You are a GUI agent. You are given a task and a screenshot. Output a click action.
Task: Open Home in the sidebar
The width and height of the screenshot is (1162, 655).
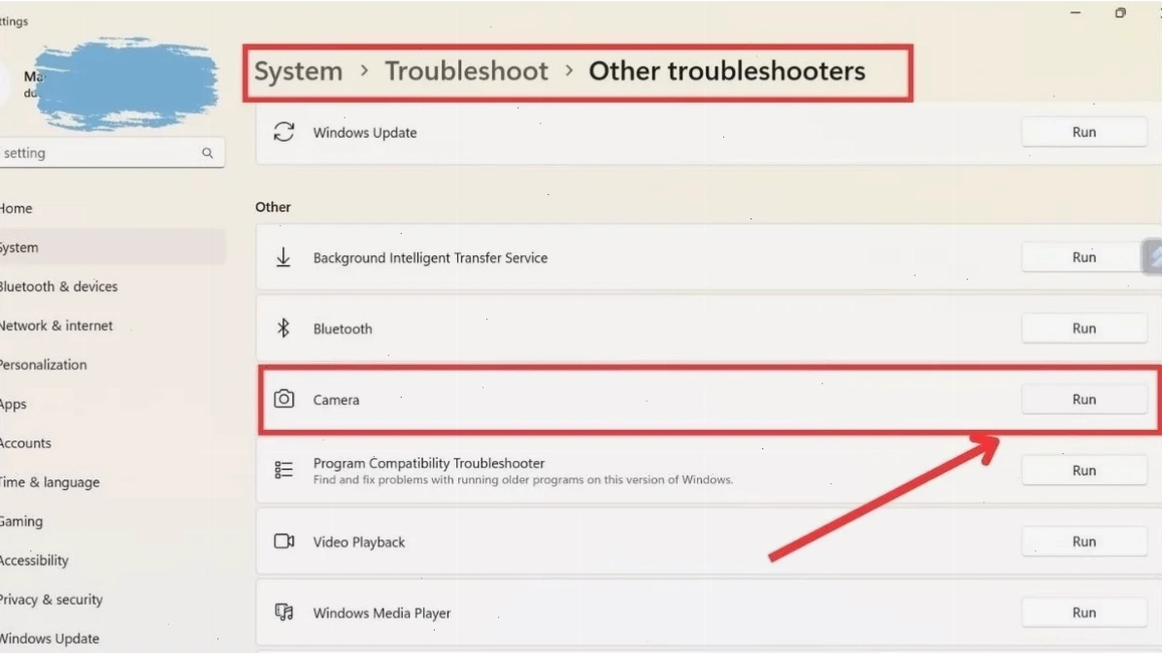[x=17, y=209]
